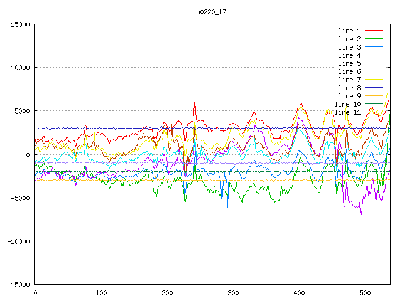The image size is (402, 301).
Task: Click the 5000 y-axis tick label
Action: [x=21, y=111]
